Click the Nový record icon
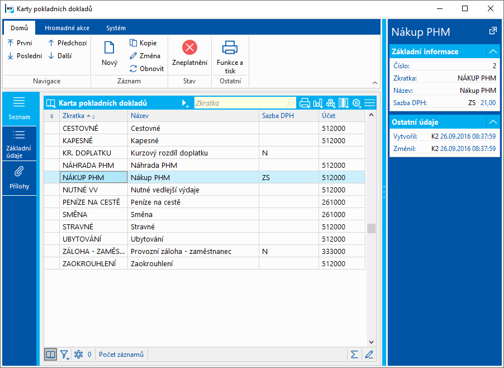This screenshot has height=368, width=504. [x=110, y=49]
